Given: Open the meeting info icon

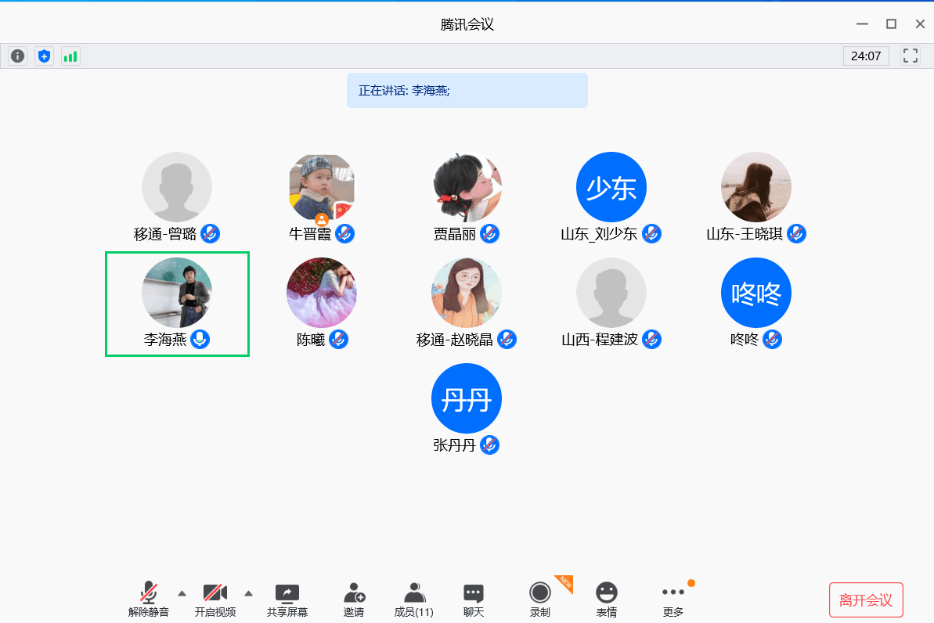Looking at the screenshot, I should [17, 56].
